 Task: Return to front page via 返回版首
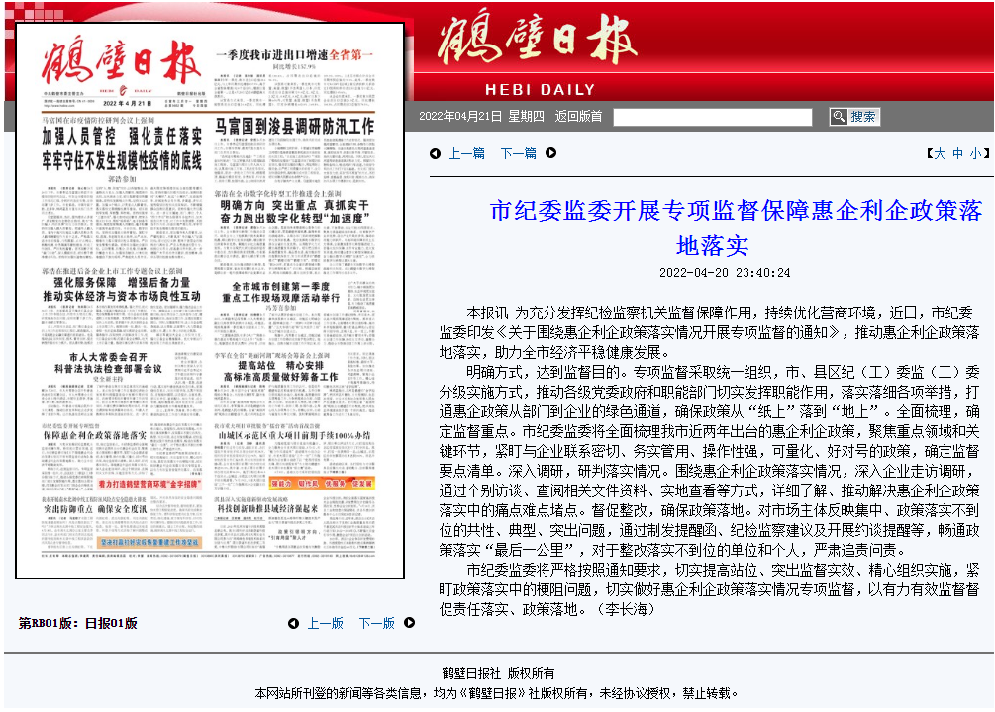point(578,116)
